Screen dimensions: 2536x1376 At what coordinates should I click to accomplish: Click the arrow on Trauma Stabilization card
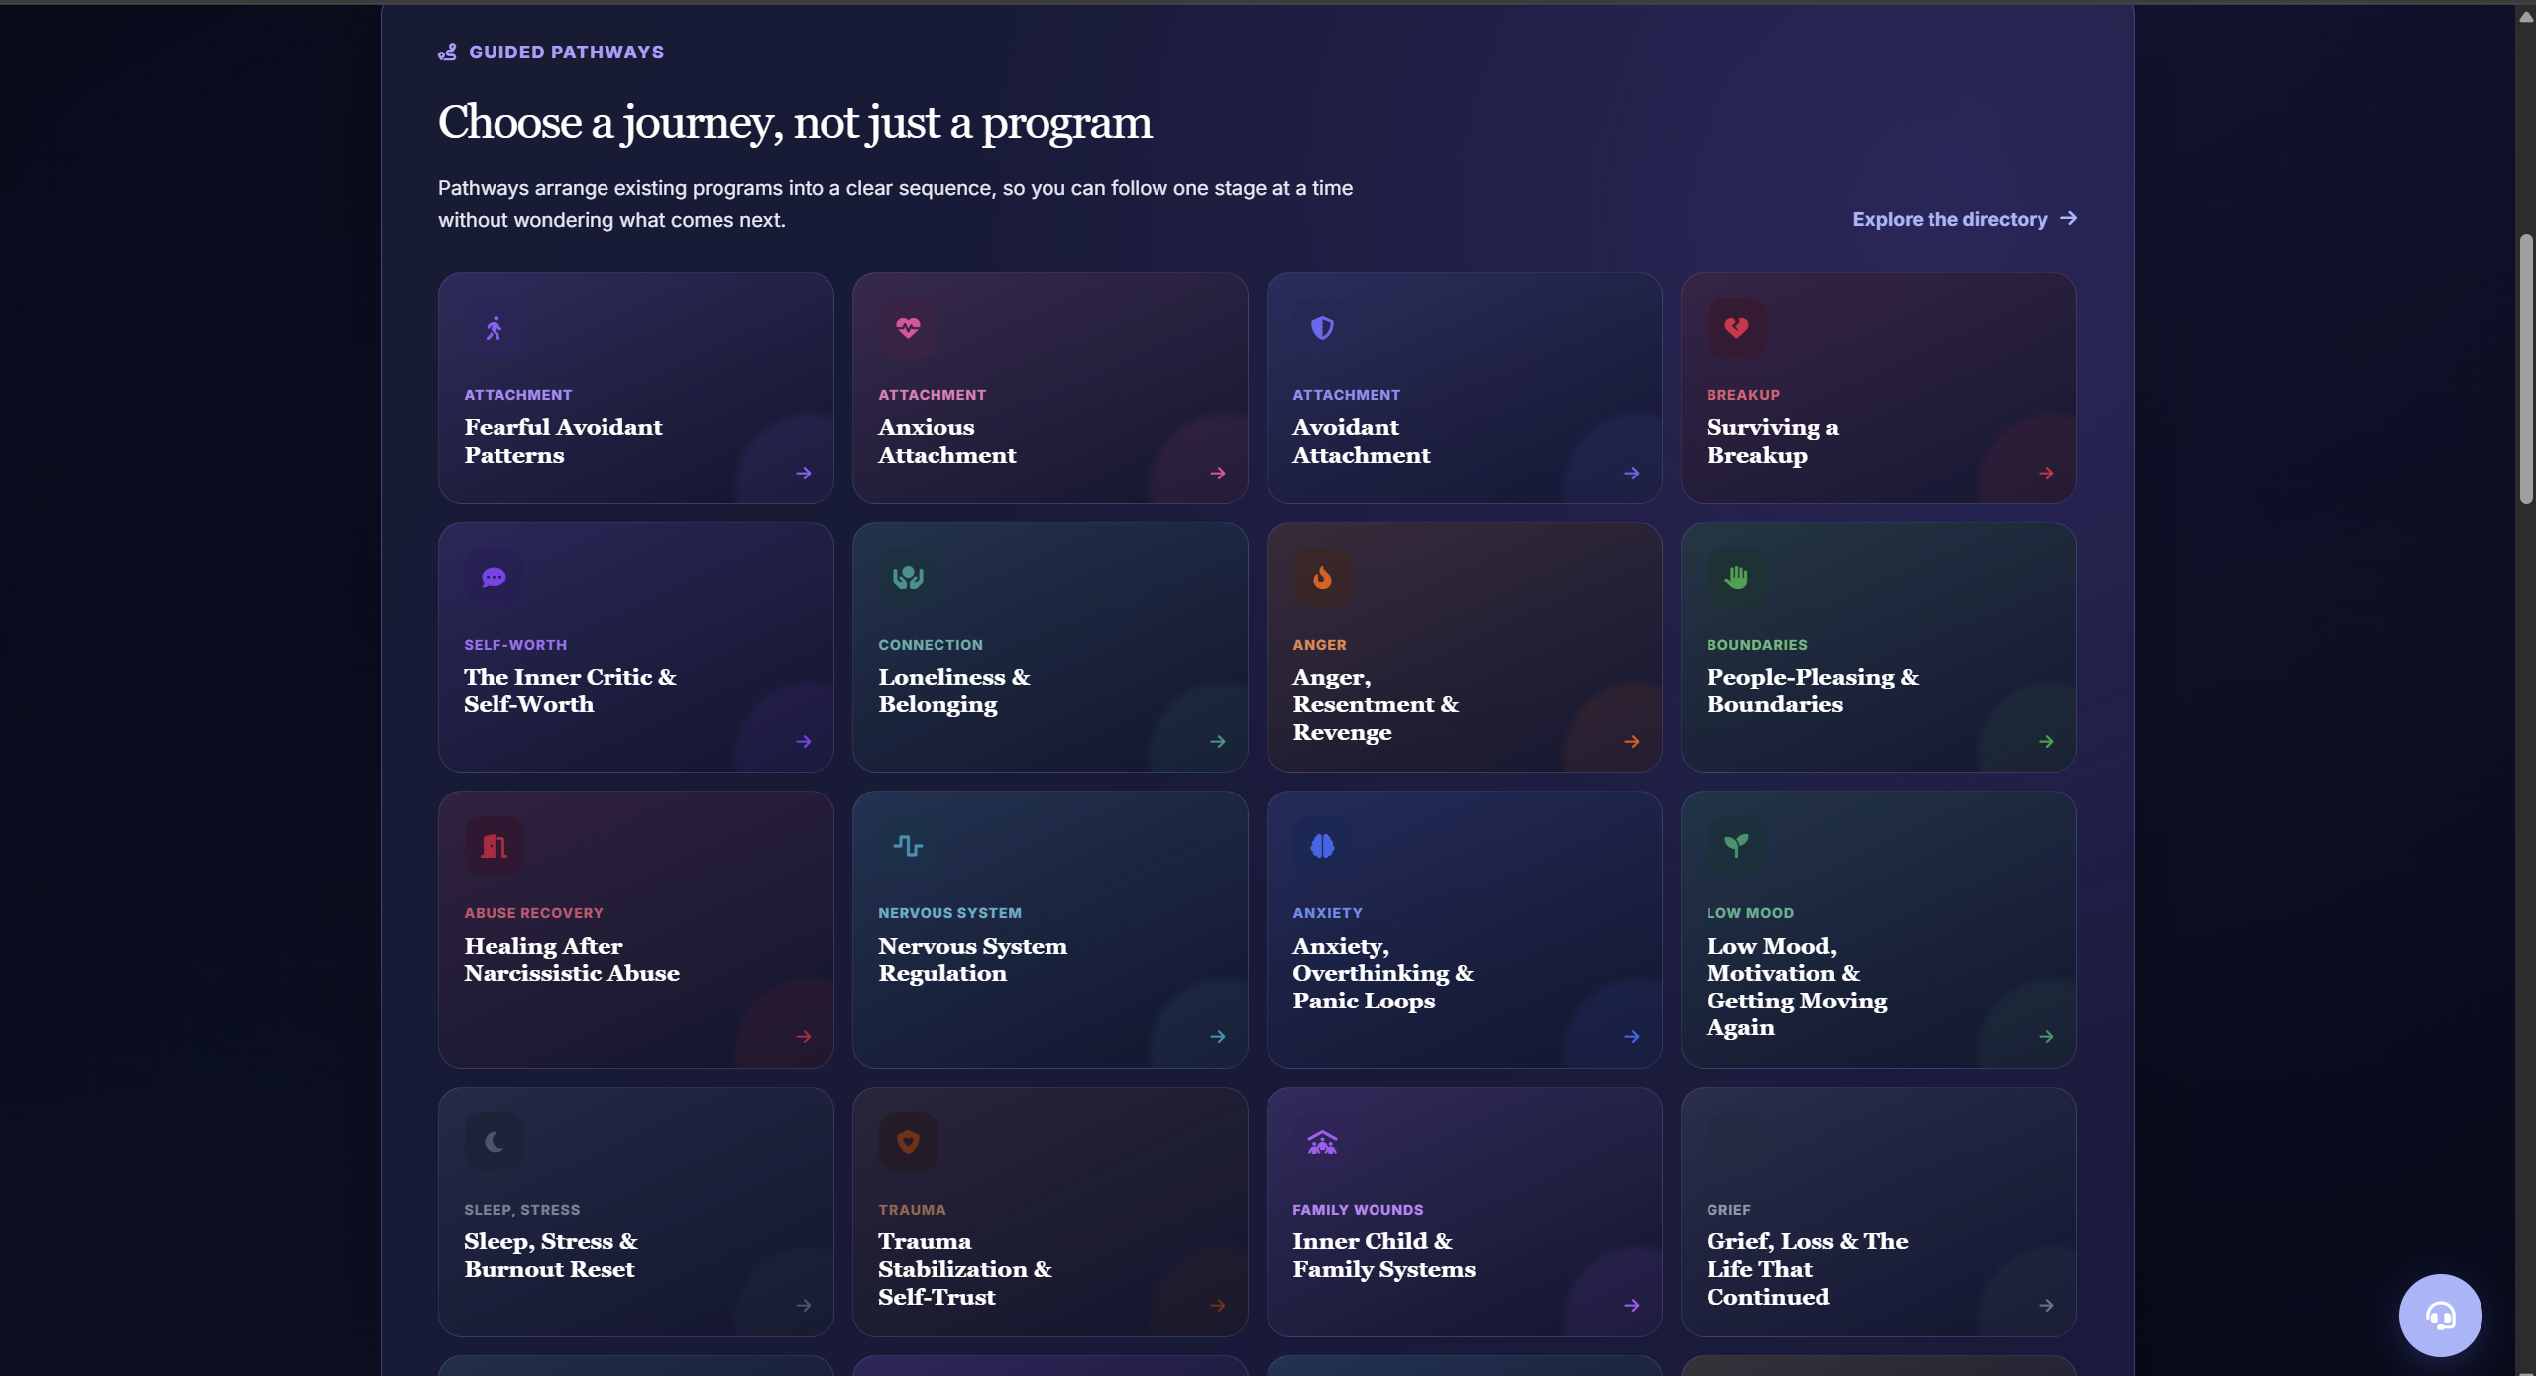[x=1218, y=1306]
